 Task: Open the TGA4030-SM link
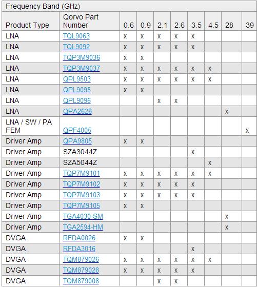click(83, 216)
